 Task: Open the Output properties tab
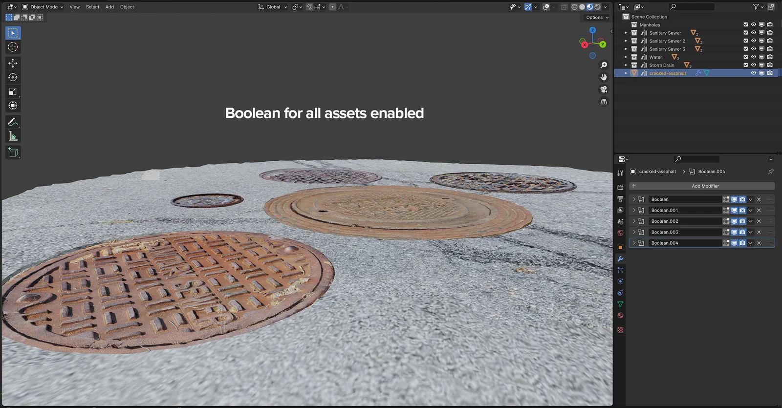coord(620,199)
